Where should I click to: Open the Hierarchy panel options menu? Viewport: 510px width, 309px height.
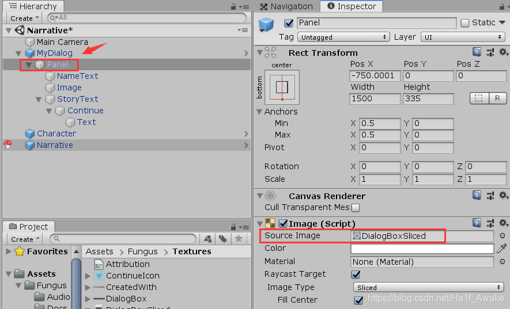coord(244,6)
